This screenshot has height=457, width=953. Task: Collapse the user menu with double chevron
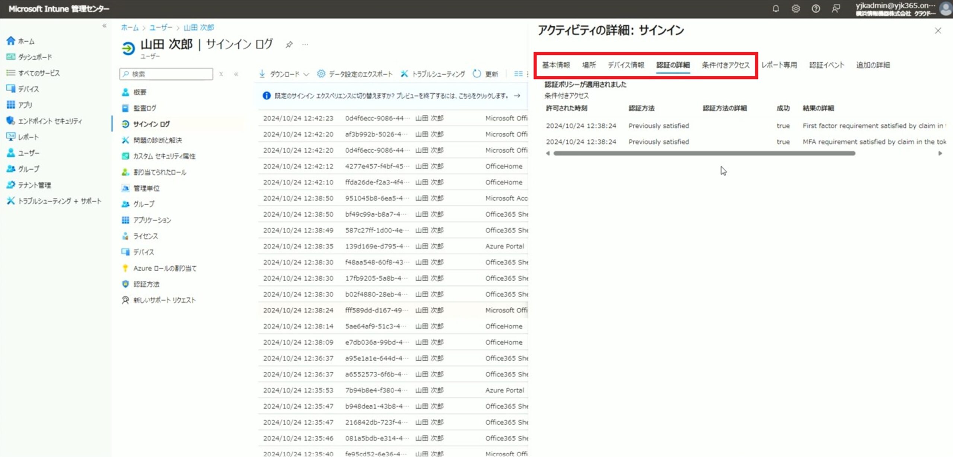click(x=236, y=74)
